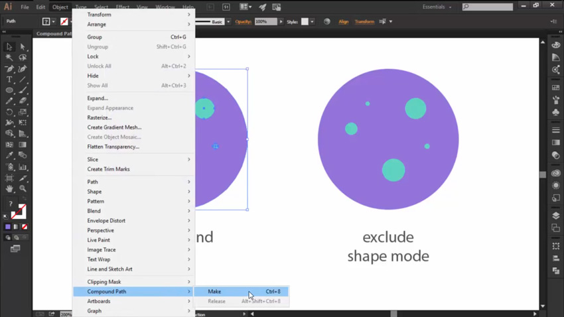
Task: Open the Essentials workspace dropdown
Action: pos(437,7)
